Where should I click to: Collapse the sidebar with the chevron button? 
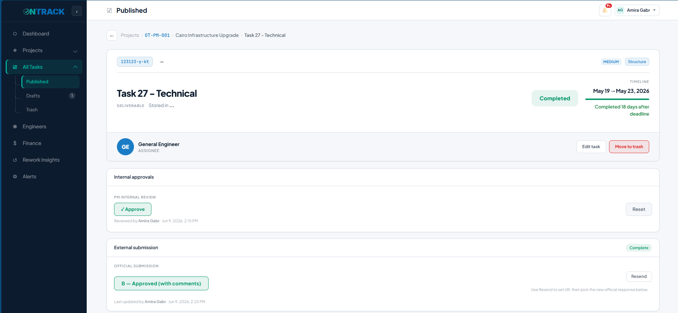(77, 11)
